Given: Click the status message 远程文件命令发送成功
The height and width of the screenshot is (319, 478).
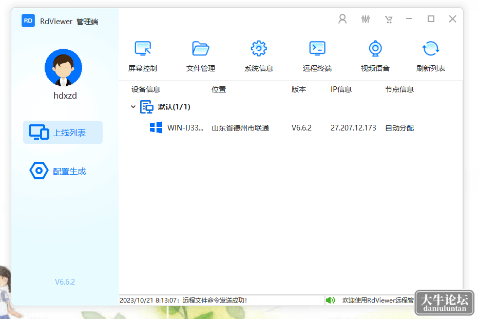Looking at the screenshot, I should pyautogui.click(x=215, y=301).
